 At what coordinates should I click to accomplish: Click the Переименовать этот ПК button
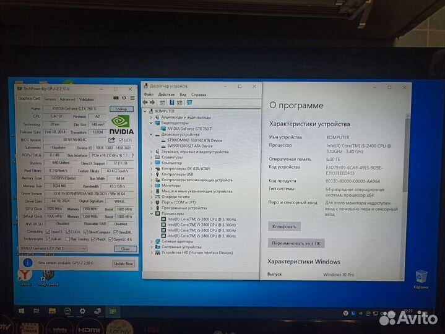296,243
